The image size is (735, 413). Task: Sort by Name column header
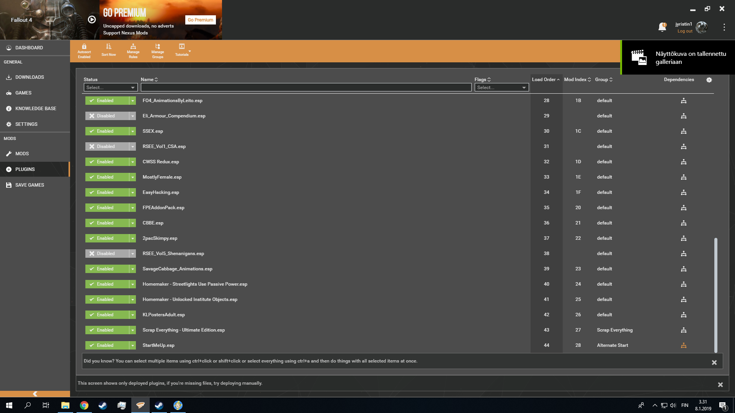pyautogui.click(x=149, y=80)
